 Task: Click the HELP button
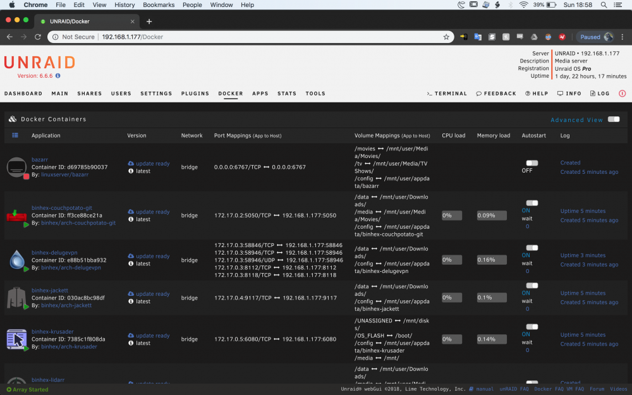(537, 94)
